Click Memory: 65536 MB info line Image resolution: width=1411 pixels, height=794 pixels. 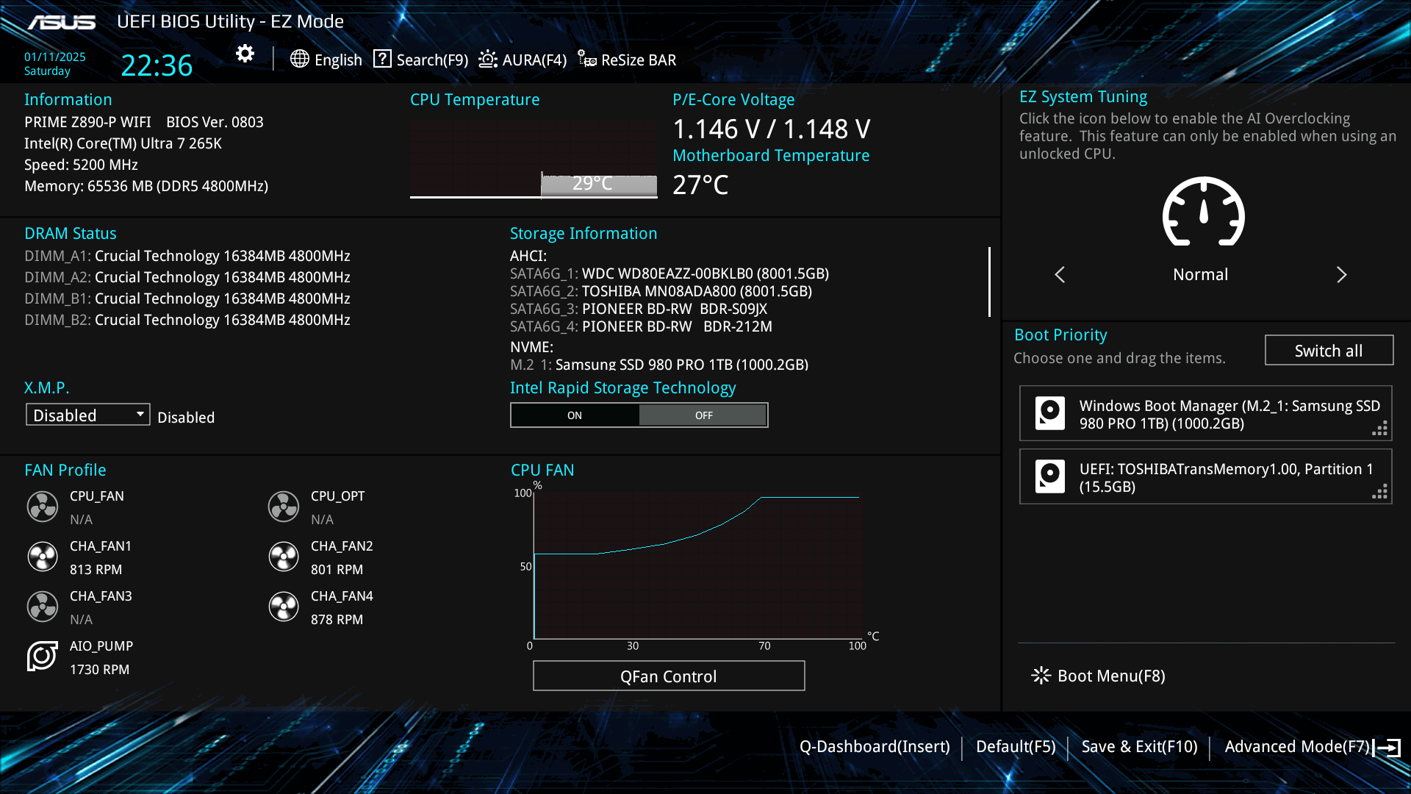pyautogui.click(x=146, y=186)
